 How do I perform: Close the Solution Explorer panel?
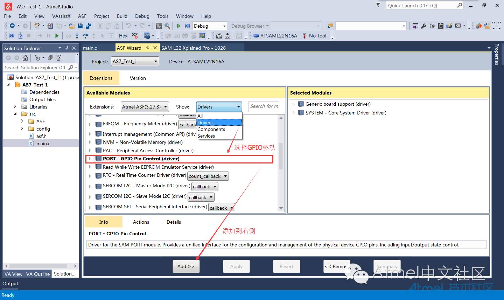click(74, 48)
